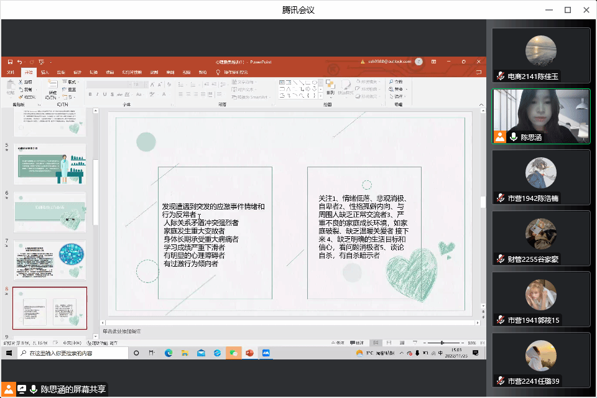Toggle microphone for 电商2141陈佳玉 participant
Image resolution: width=597 pixels, height=398 pixels.
[x=500, y=76]
